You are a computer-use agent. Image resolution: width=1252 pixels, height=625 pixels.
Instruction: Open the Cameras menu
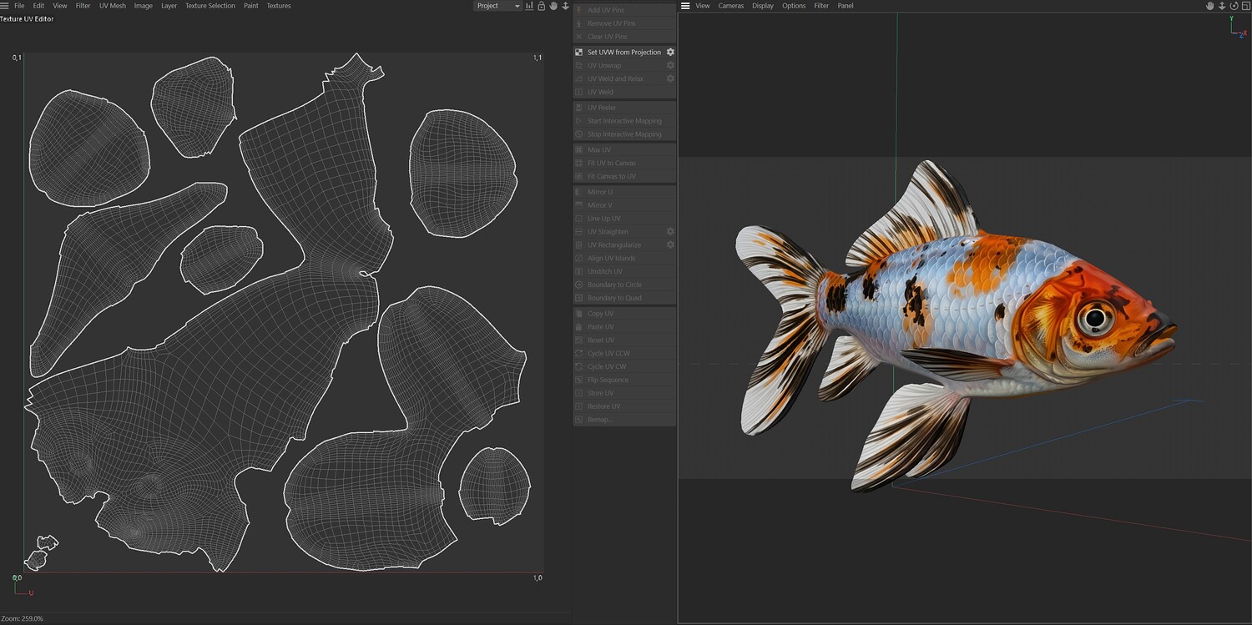(x=731, y=6)
